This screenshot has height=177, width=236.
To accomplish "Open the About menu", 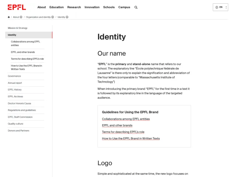I will pyautogui.click(x=42, y=7).
